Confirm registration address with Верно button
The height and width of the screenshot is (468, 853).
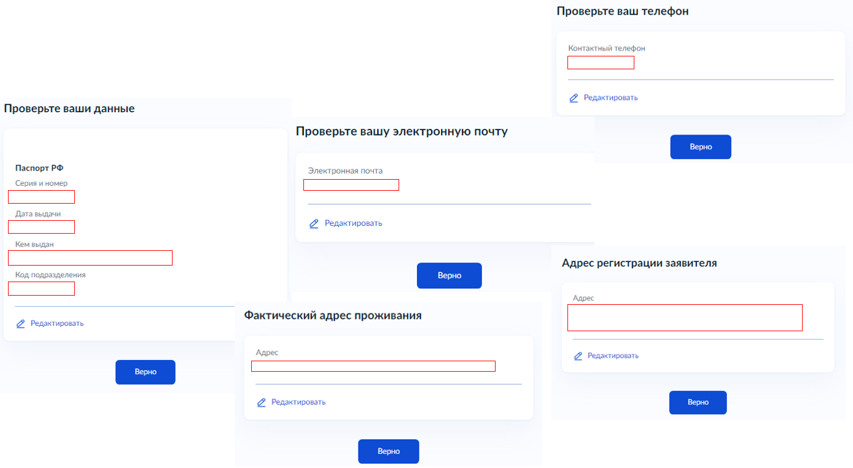[x=698, y=402]
